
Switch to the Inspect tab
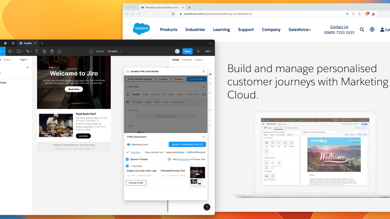click(x=199, y=60)
